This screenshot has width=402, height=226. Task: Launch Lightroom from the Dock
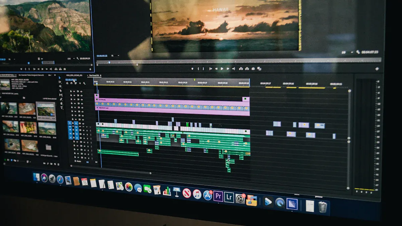[229, 198]
